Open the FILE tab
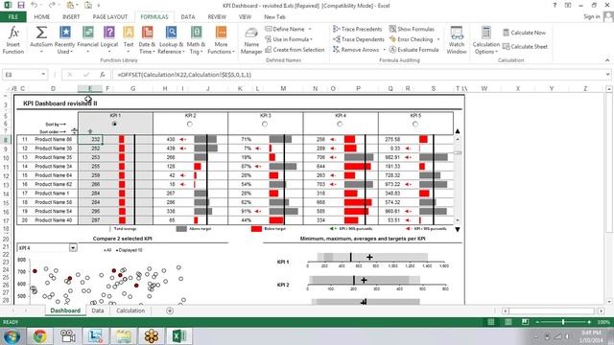 point(12,17)
